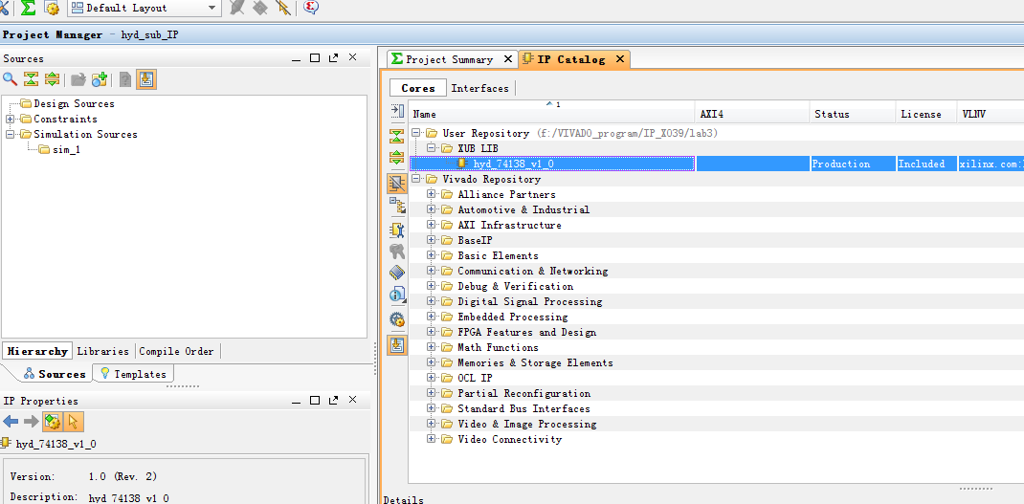1024x504 pixels.
Task: Expand the Math Functions category
Action: (432, 348)
